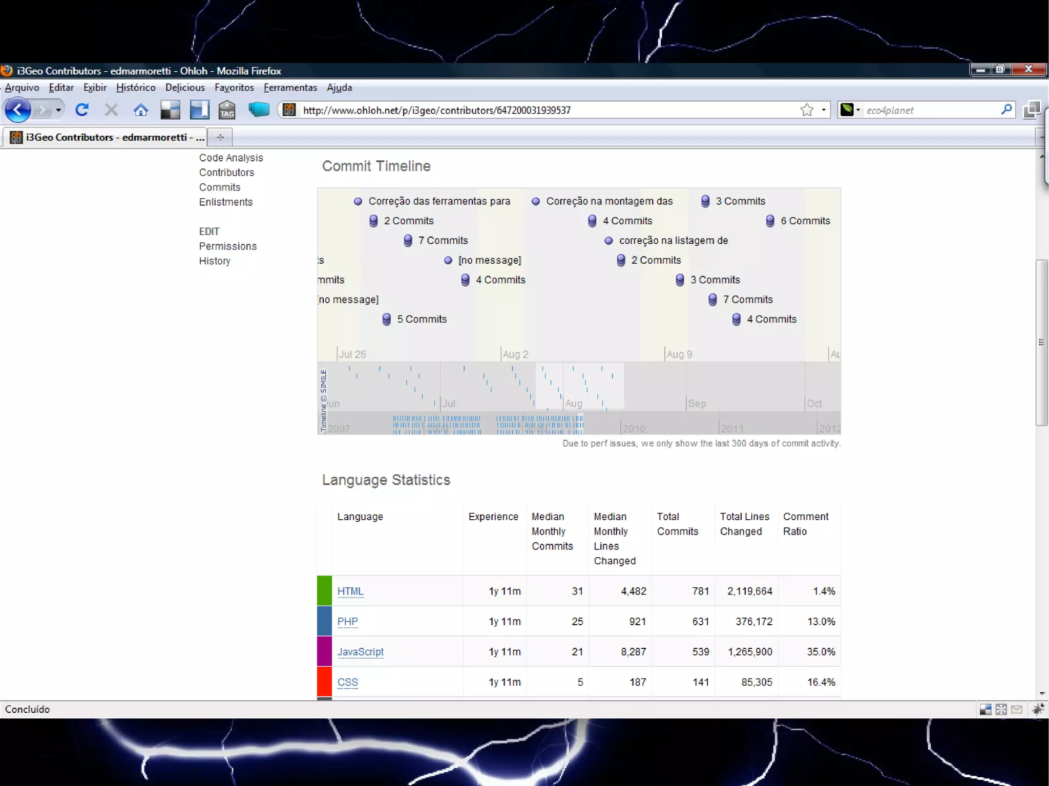The image size is (1049, 786).
Task: Open the PHP language link
Action: (347, 621)
